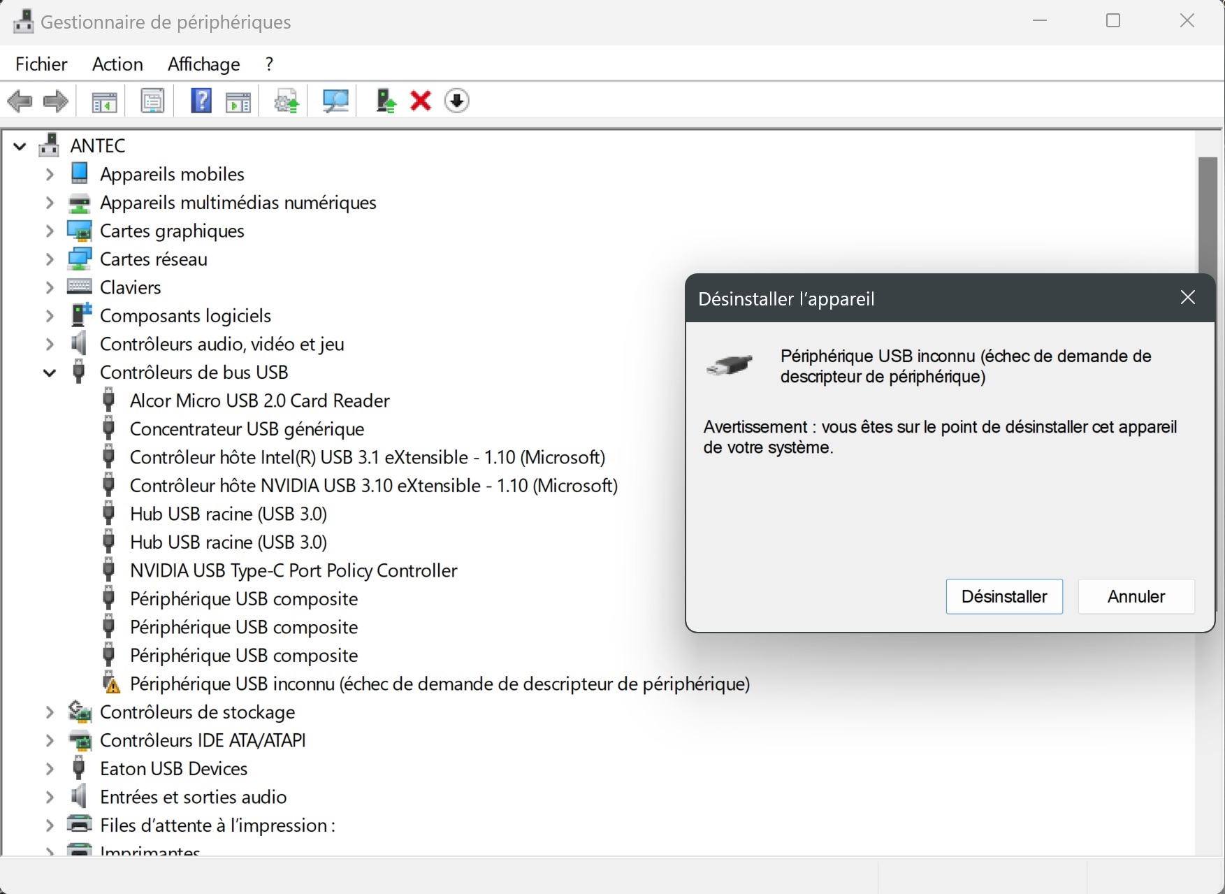Click the USB plug icon in the dialog
Image resolution: width=1225 pixels, height=894 pixels.
tap(730, 365)
